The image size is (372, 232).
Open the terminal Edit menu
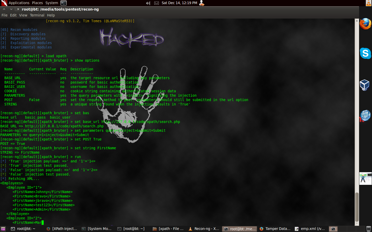pyautogui.click(x=13, y=15)
